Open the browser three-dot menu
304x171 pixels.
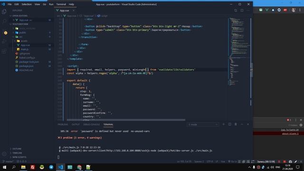[300, 10]
